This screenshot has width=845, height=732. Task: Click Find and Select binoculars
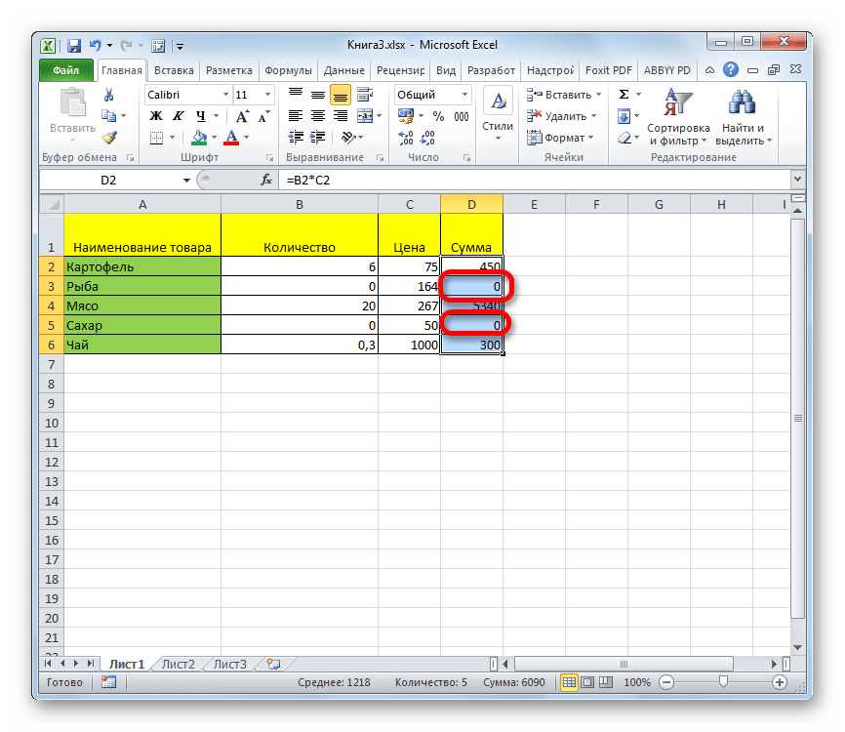(x=743, y=116)
